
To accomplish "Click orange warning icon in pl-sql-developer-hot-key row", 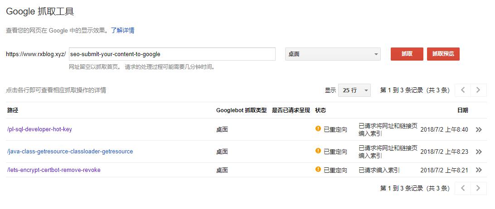I will 318,129.
